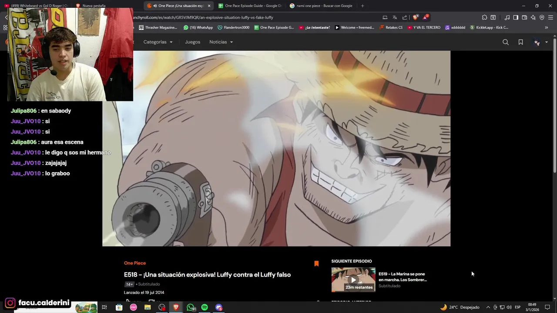This screenshot has height=313, width=557.
Task: Open One Piece series link
Action: [135, 263]
